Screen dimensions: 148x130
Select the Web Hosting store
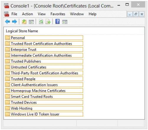(x=44, y=108)
